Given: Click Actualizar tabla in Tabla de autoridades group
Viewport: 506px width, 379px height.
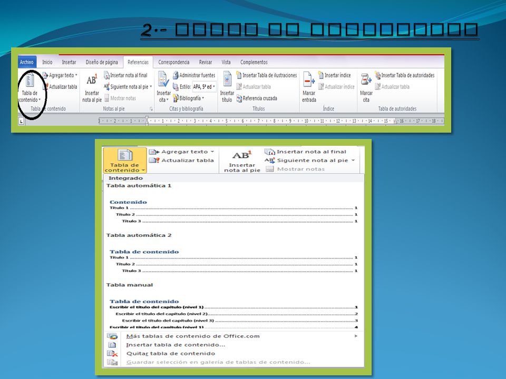Looking at the screenshot, I should click(x=392, y=87).
